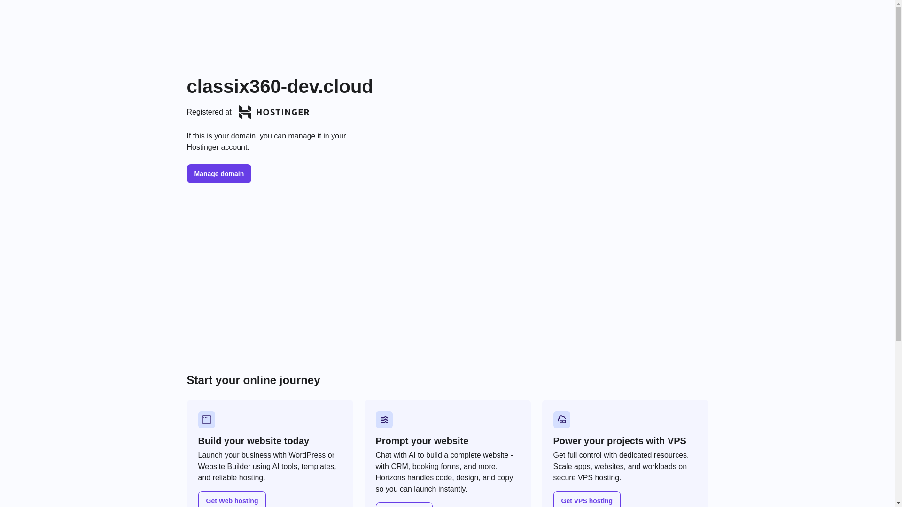Click the Hostinger H logo mark
Viewport: 902px width, 507px height.
pyautogui.click(x=245, y=112)
